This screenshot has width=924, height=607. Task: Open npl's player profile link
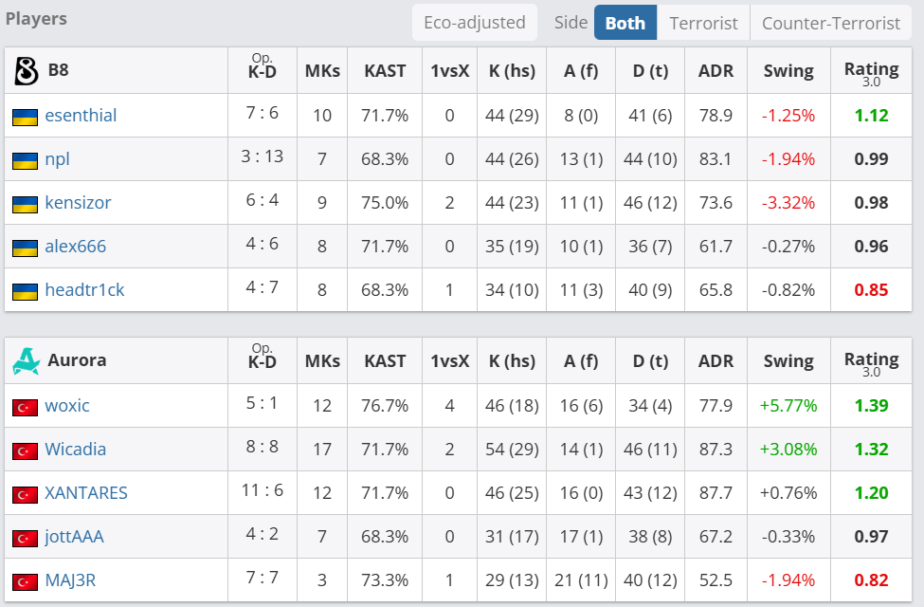click(x=58, y=159)
